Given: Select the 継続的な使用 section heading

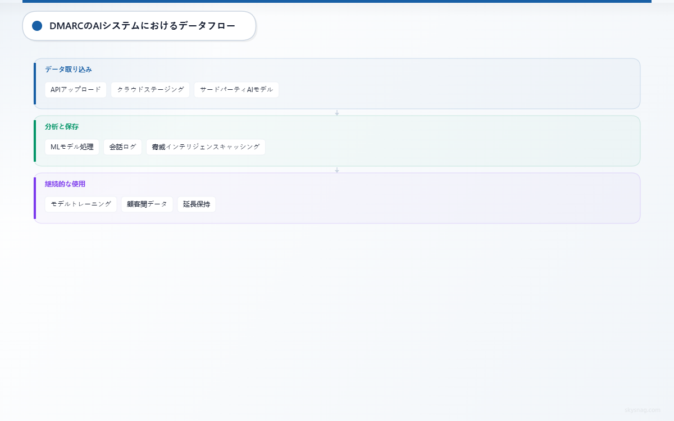Looking at the screenshot, I should click(65, 184).
